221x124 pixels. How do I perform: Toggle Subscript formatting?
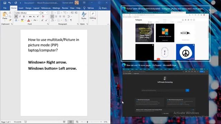tap(34, 17)
